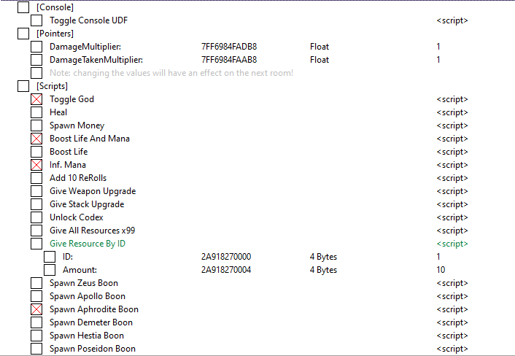Click the Amount value 10
Viewport: 515px width, 356px height.
441,270
